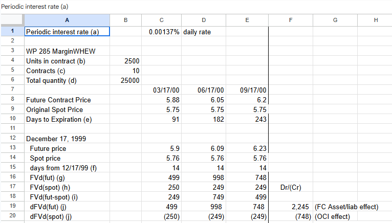392x223 pixels.
Task: Select column H header
Action: pos(376,20)
